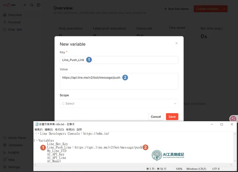
Task: Open Notepad 檔案(F) menu
Action: coord(39,130)
